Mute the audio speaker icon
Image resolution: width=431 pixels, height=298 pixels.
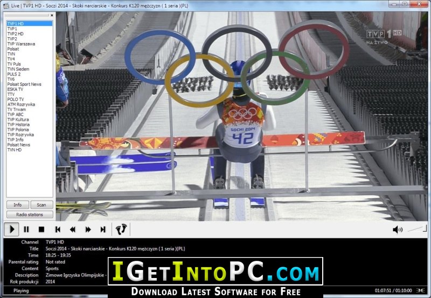(x=398, y=230)
